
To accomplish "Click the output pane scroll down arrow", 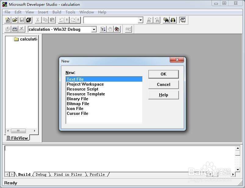I will (x=238, y=169).
